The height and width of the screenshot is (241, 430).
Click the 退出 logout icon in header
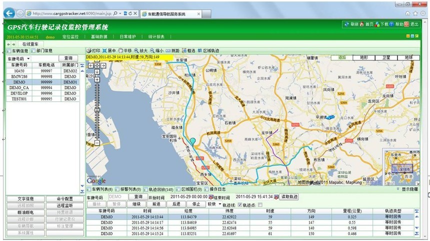[x=406, y=24]
